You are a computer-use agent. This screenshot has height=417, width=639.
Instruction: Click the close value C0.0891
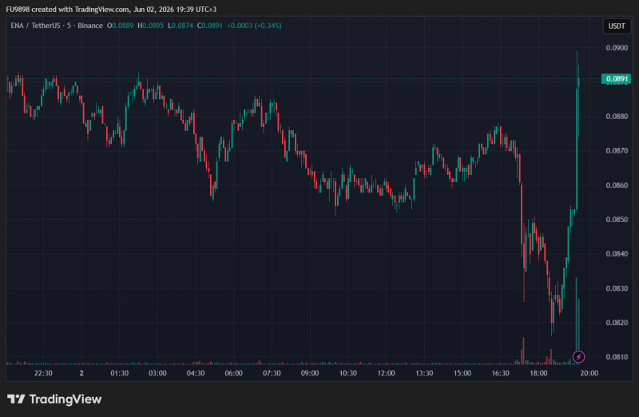click(x=210, y=26)
